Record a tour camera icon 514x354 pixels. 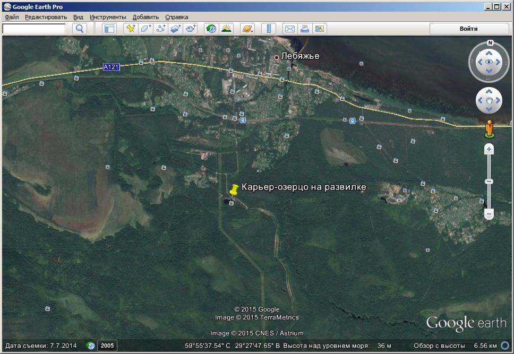point(191,29)
